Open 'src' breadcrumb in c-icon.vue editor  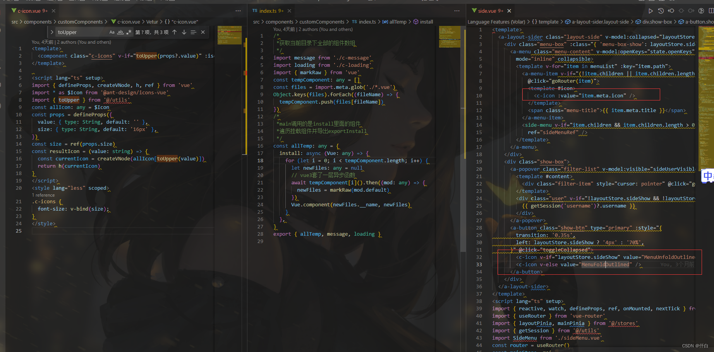pos(15,22)
